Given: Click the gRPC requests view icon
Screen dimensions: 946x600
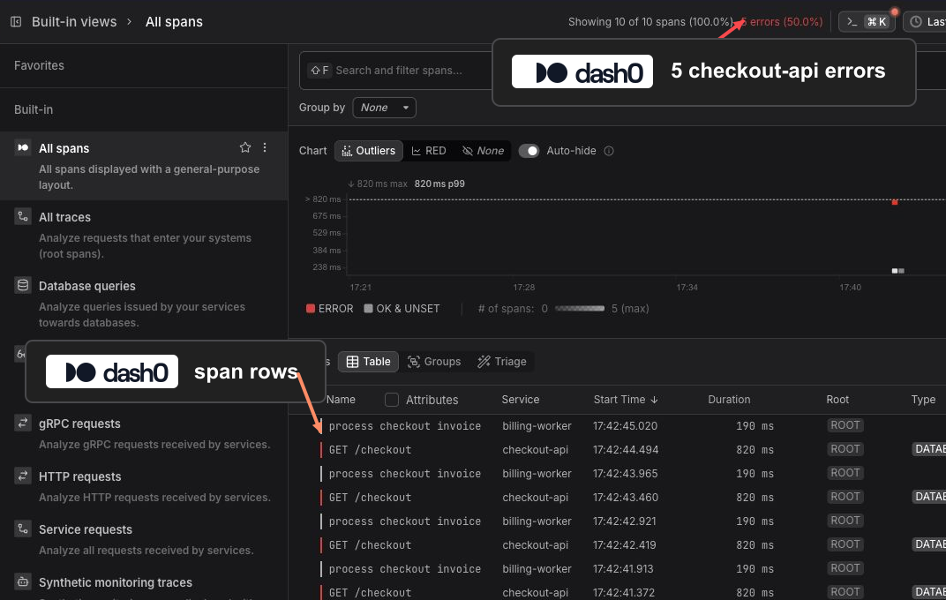Looking at the screenshot, I should pyautogui.click(x=23, y=424).
